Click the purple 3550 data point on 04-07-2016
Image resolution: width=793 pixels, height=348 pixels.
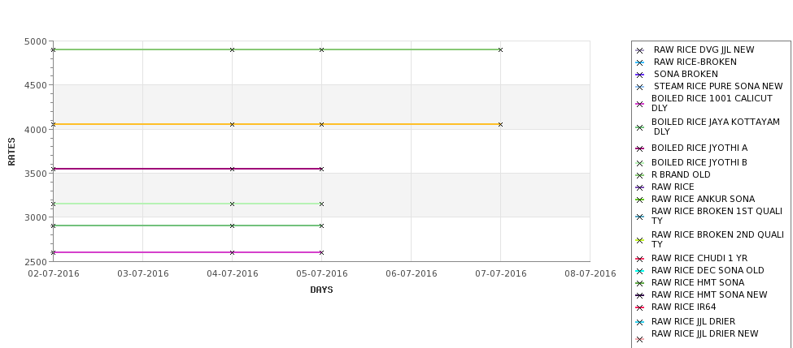pyautogui.click(x=232, y=169)
